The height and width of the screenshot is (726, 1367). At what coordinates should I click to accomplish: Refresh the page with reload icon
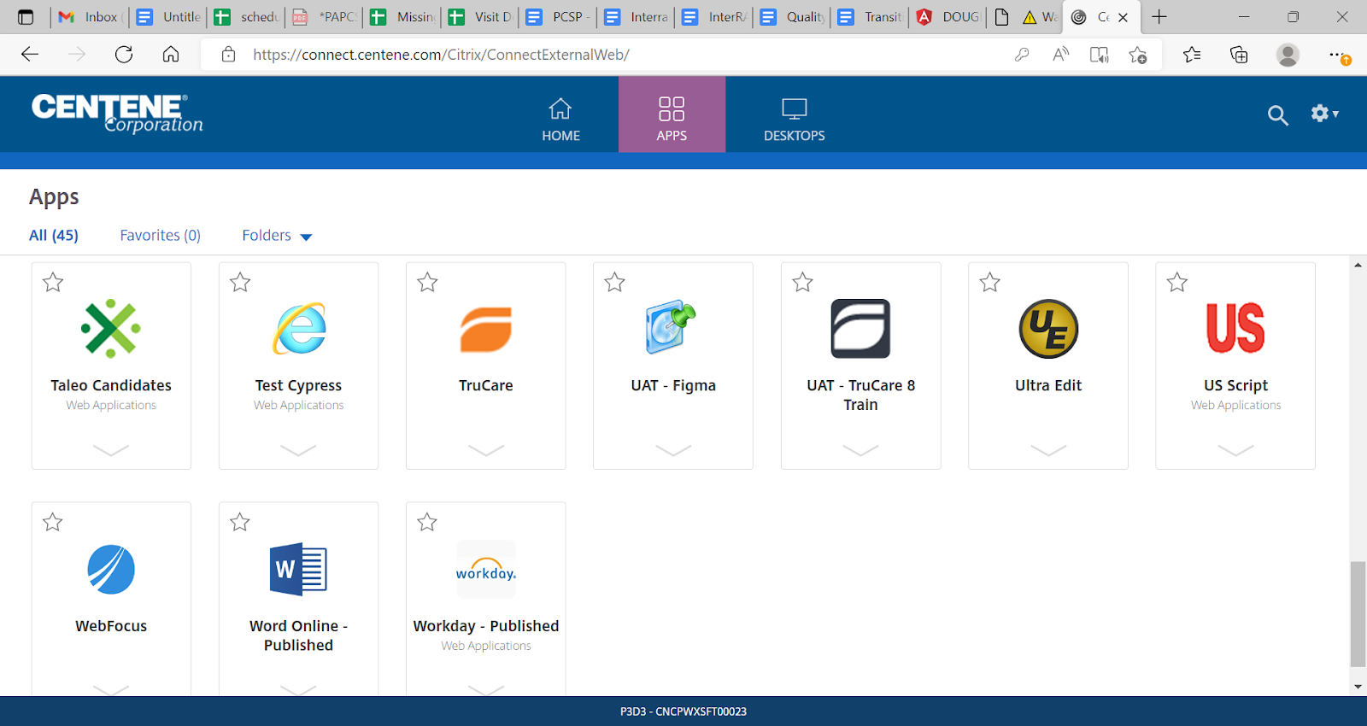pos(124,55)
